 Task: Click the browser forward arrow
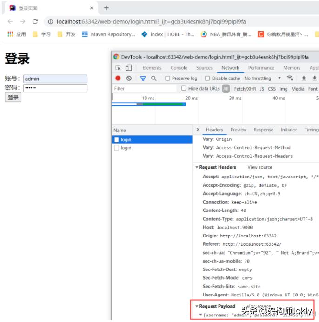tap(23, 21)
